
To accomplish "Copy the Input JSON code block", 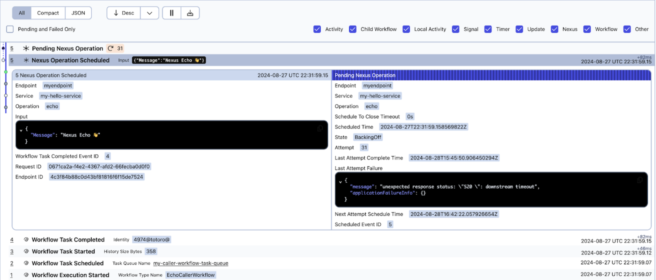I will (320, 129).
